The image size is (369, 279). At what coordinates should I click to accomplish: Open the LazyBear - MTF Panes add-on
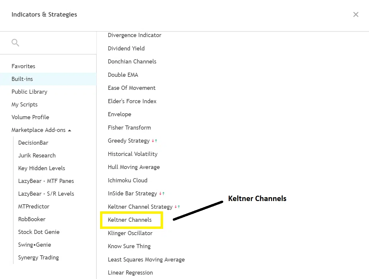click(x=46, y=181)
